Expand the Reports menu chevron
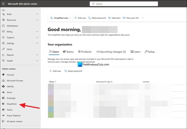This screenshot has width=187, height=129. click(x=37, y=55)
